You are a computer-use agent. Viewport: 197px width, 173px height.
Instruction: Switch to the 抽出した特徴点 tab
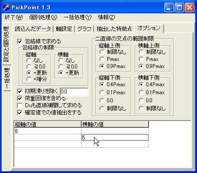pos(114,29)
